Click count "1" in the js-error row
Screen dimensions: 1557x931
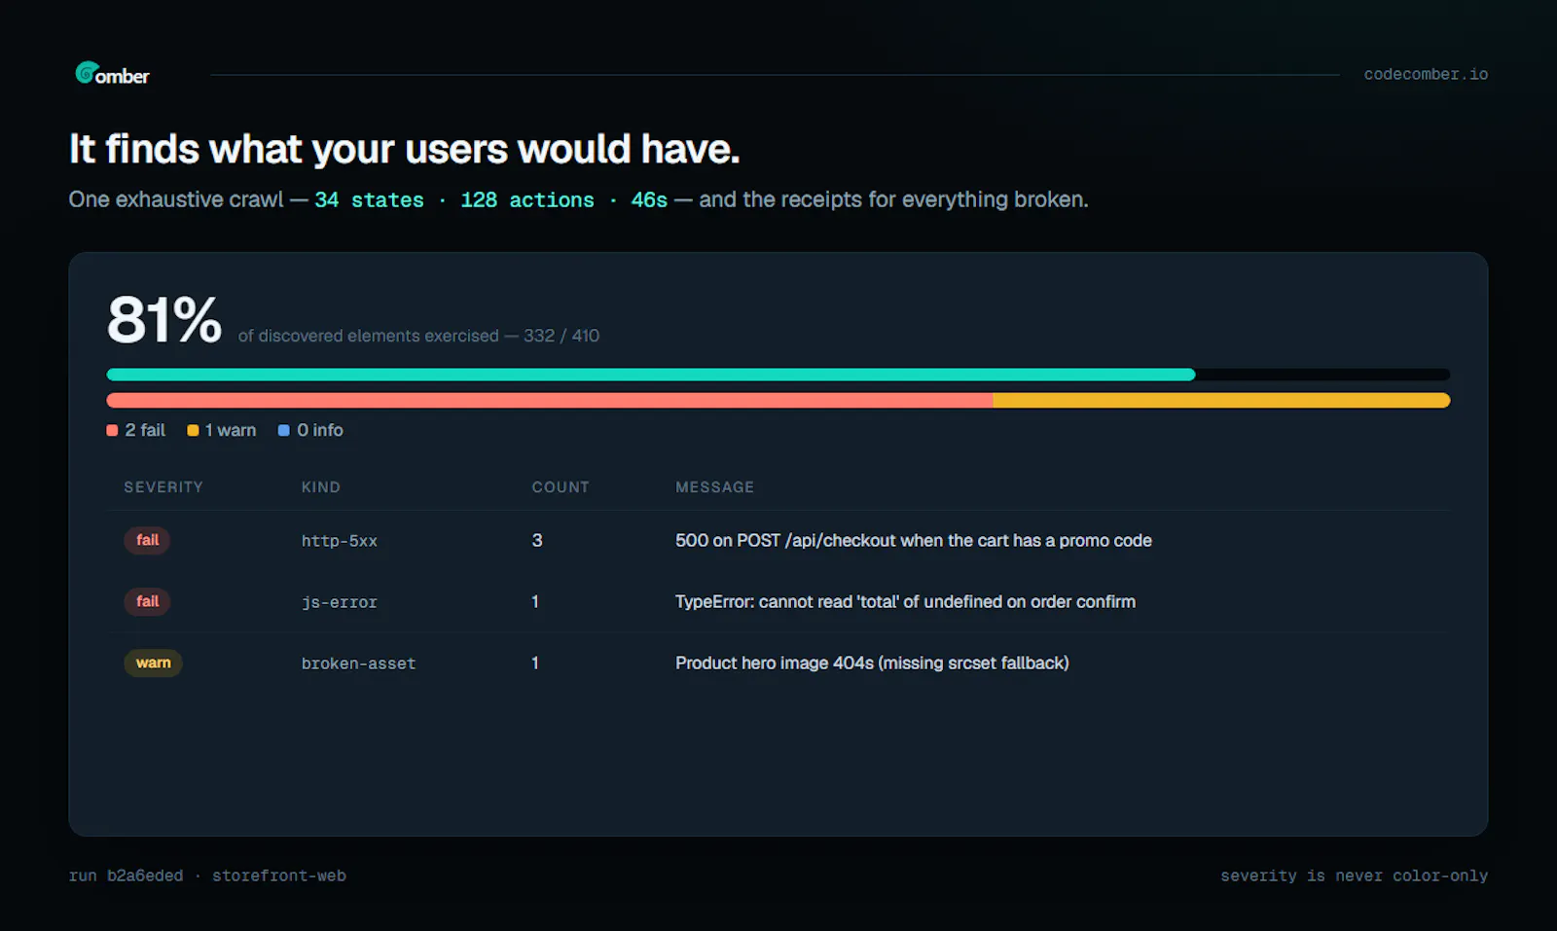(535, 601)
